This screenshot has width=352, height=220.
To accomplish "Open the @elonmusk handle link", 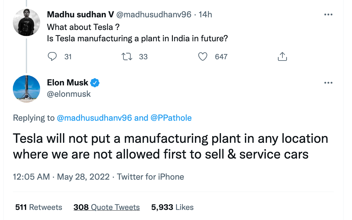I will coord(69,94).
